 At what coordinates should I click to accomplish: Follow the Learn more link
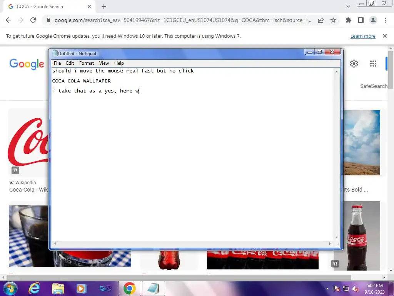[363, 36]
